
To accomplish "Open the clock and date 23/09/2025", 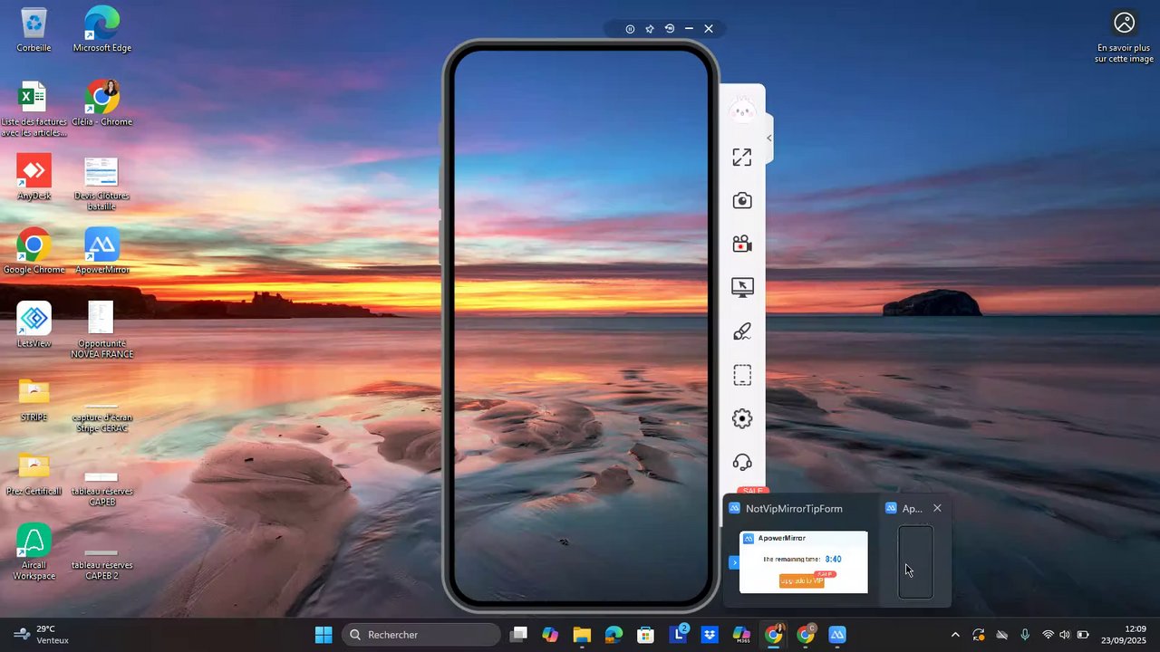I will pyautogui.click(x=1124, y=635).
